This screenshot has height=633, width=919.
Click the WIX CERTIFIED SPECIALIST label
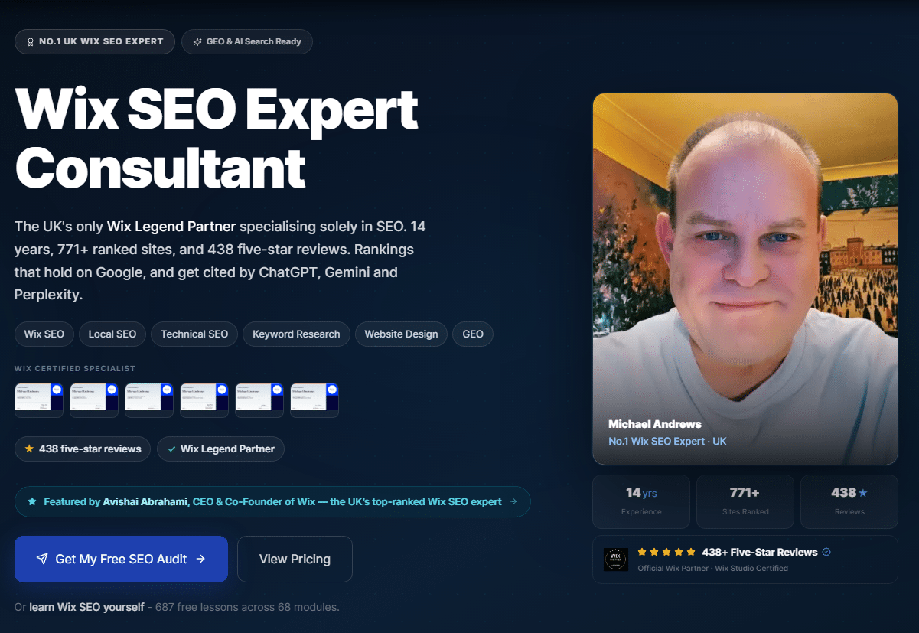point(75,369)
